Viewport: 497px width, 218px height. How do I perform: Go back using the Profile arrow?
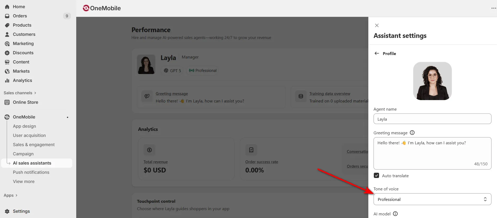(377, 53)
